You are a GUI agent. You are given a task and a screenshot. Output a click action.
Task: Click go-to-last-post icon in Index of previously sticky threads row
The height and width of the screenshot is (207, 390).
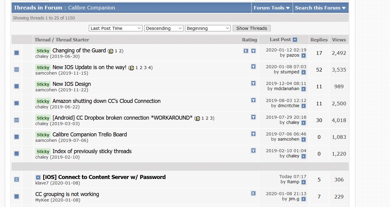point(304,156)
